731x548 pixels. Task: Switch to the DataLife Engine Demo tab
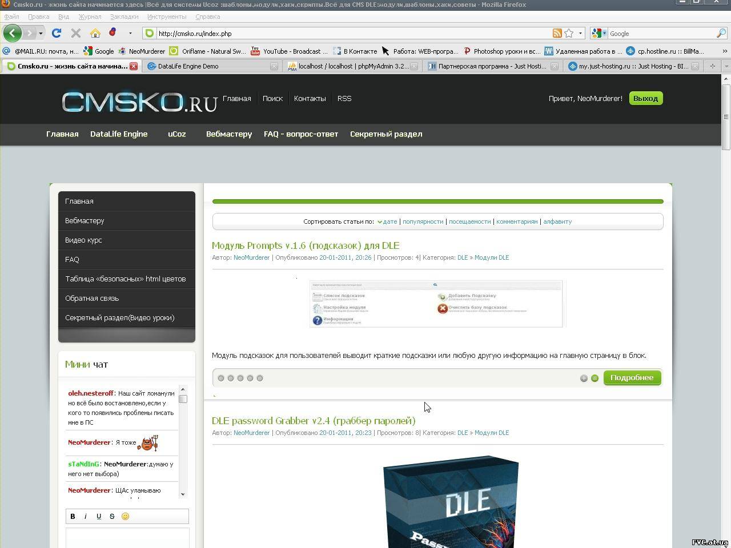click(212, 66)
